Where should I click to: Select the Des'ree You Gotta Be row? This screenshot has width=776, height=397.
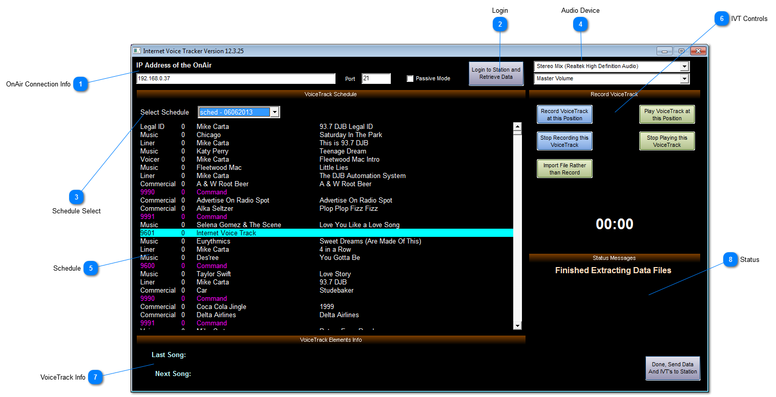[326, 257]
